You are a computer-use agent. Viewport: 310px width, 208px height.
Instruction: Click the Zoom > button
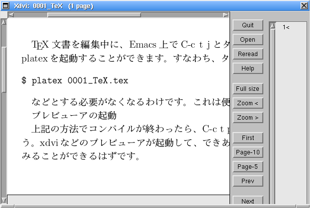coord(248,118)
